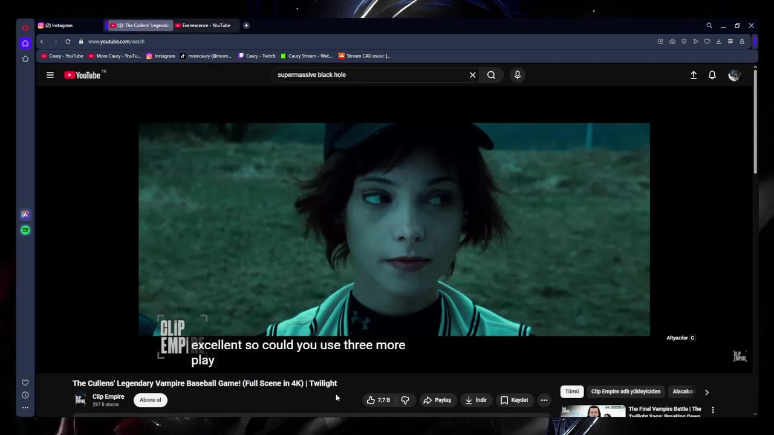Show next filter chips with right chevron
The height and width of the screenshot is (435, 774).
click(706, 392)
